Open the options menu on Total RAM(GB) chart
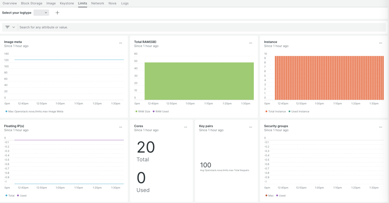The height and width of the screenshot is (203, 389). [250, 43]
